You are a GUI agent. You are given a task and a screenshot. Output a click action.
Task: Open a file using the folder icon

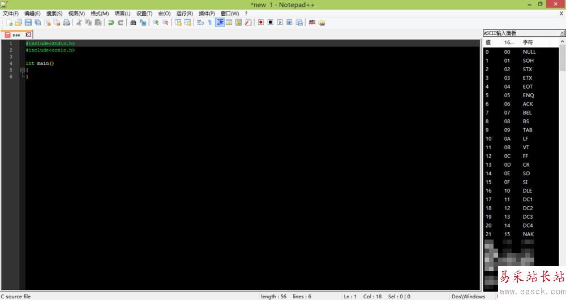pos(19,23)
